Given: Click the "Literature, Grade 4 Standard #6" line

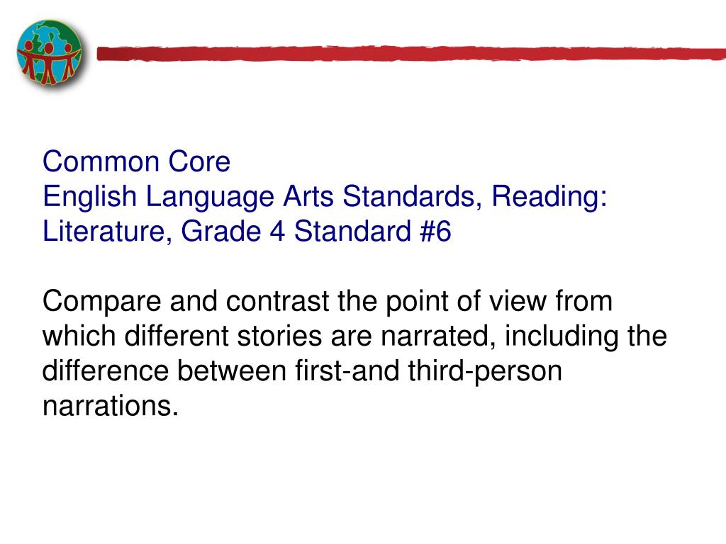Looking at the screenshot, I should coord(247,231).
